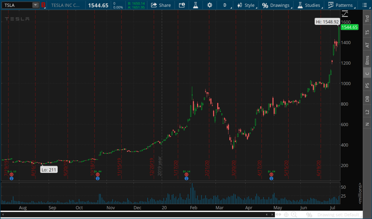Click the flask icon in the toolbar
Viewport: 372px width, 219px height.
(196, 5)
